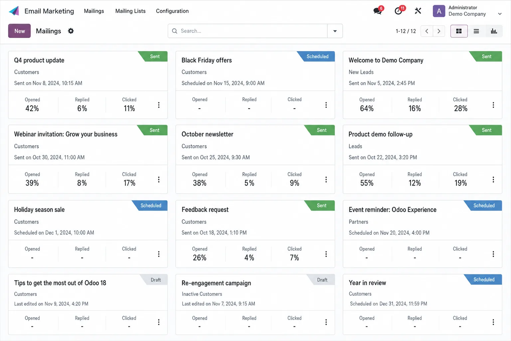Screen dimensions: 511x341
Task: Click the Inactive Customers mailing list text
Action: click(202, 294)
